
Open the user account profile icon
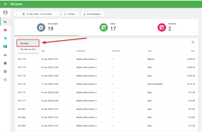(5, 13)
